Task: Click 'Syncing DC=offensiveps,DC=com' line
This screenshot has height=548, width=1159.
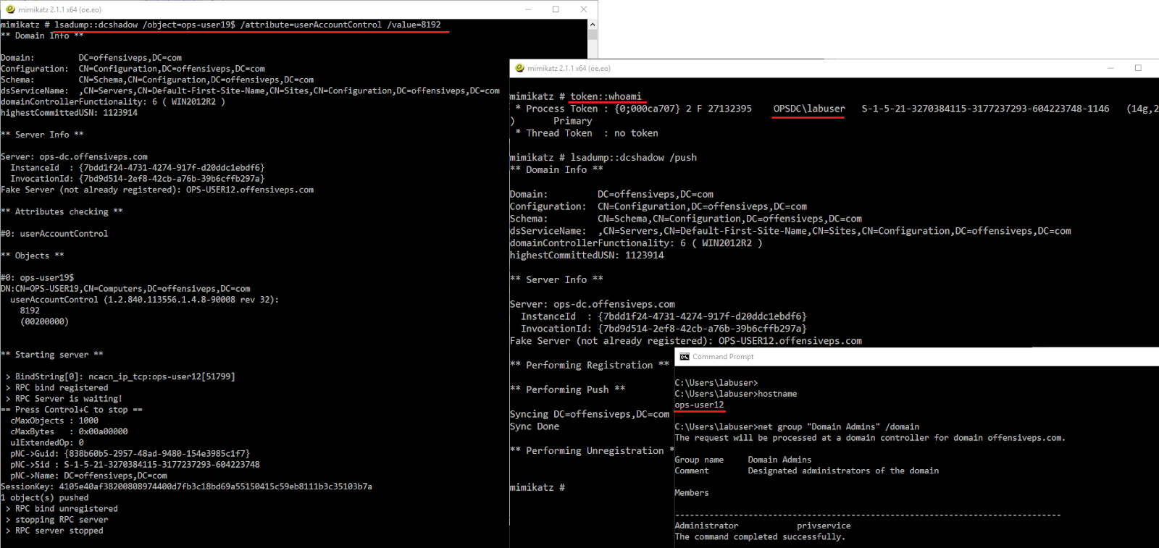Action: (590, 414)
